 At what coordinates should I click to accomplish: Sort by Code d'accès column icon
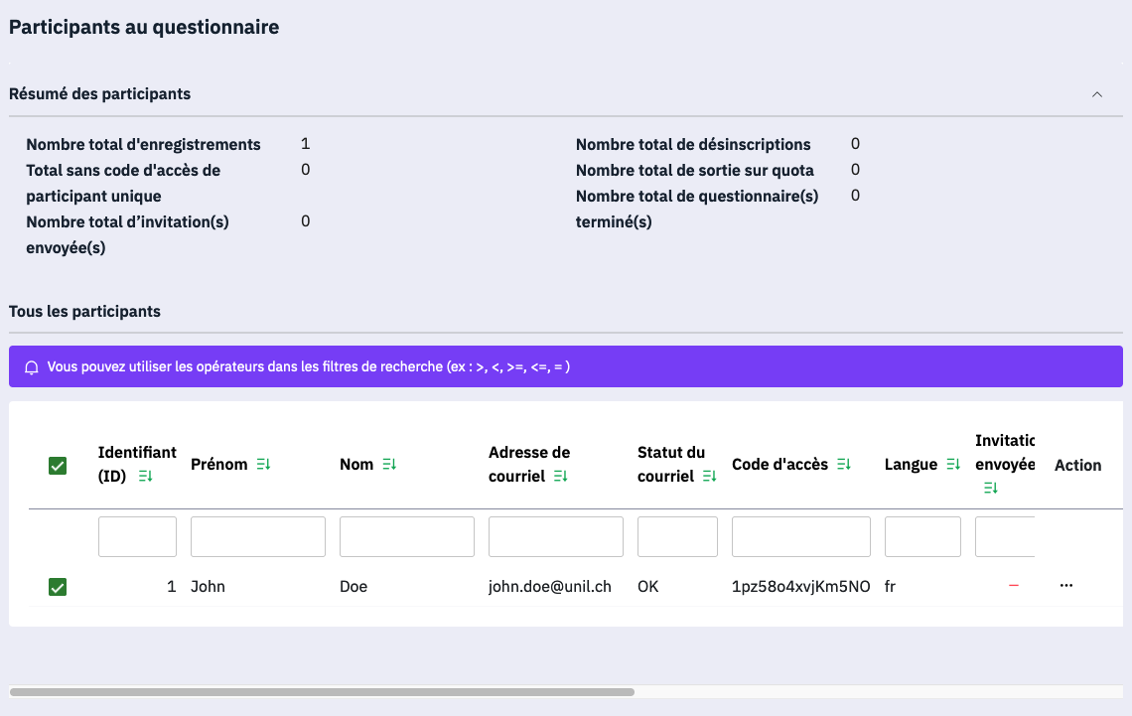click(844, 465)
